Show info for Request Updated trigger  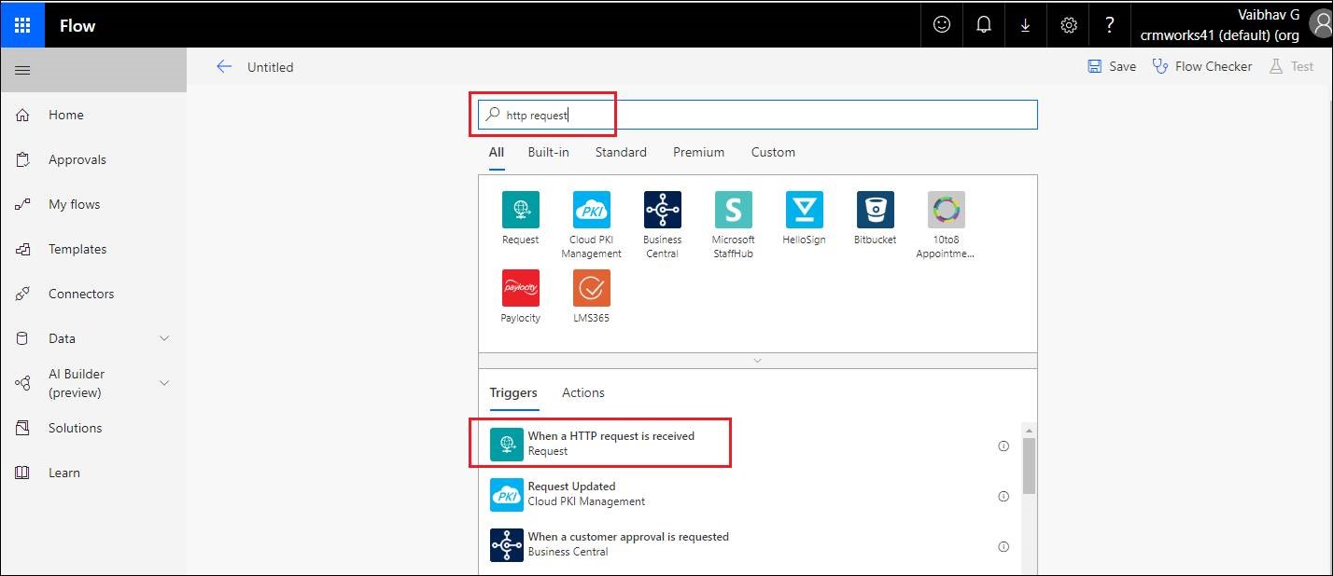[1003, 496]
